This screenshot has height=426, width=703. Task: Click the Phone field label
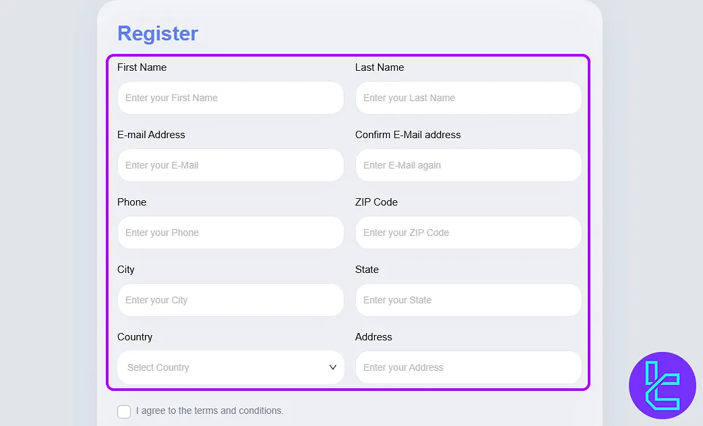tap(131, 202)
